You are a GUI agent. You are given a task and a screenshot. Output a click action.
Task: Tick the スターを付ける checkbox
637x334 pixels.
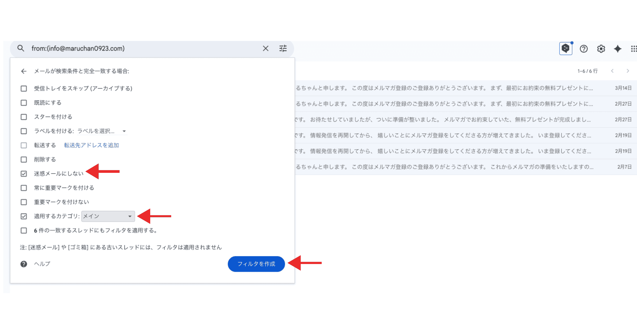pyautogui.click(x=24, y=117)
